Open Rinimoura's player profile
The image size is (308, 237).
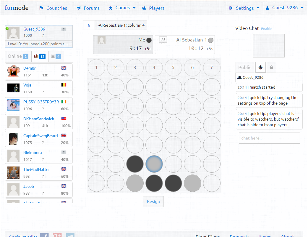(33, 153)
